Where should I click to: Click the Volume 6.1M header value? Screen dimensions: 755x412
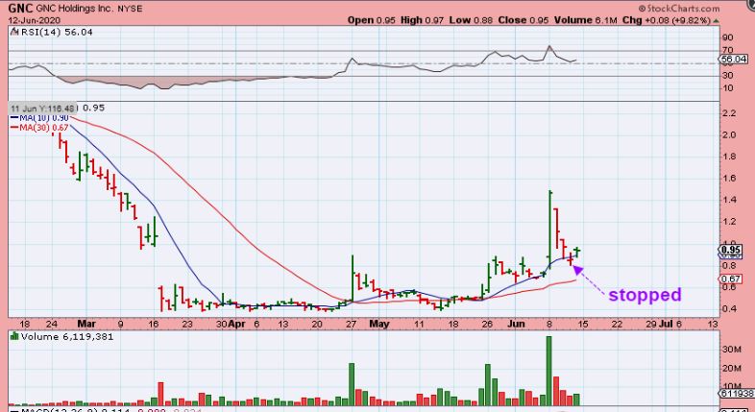(x=585, y=20)
